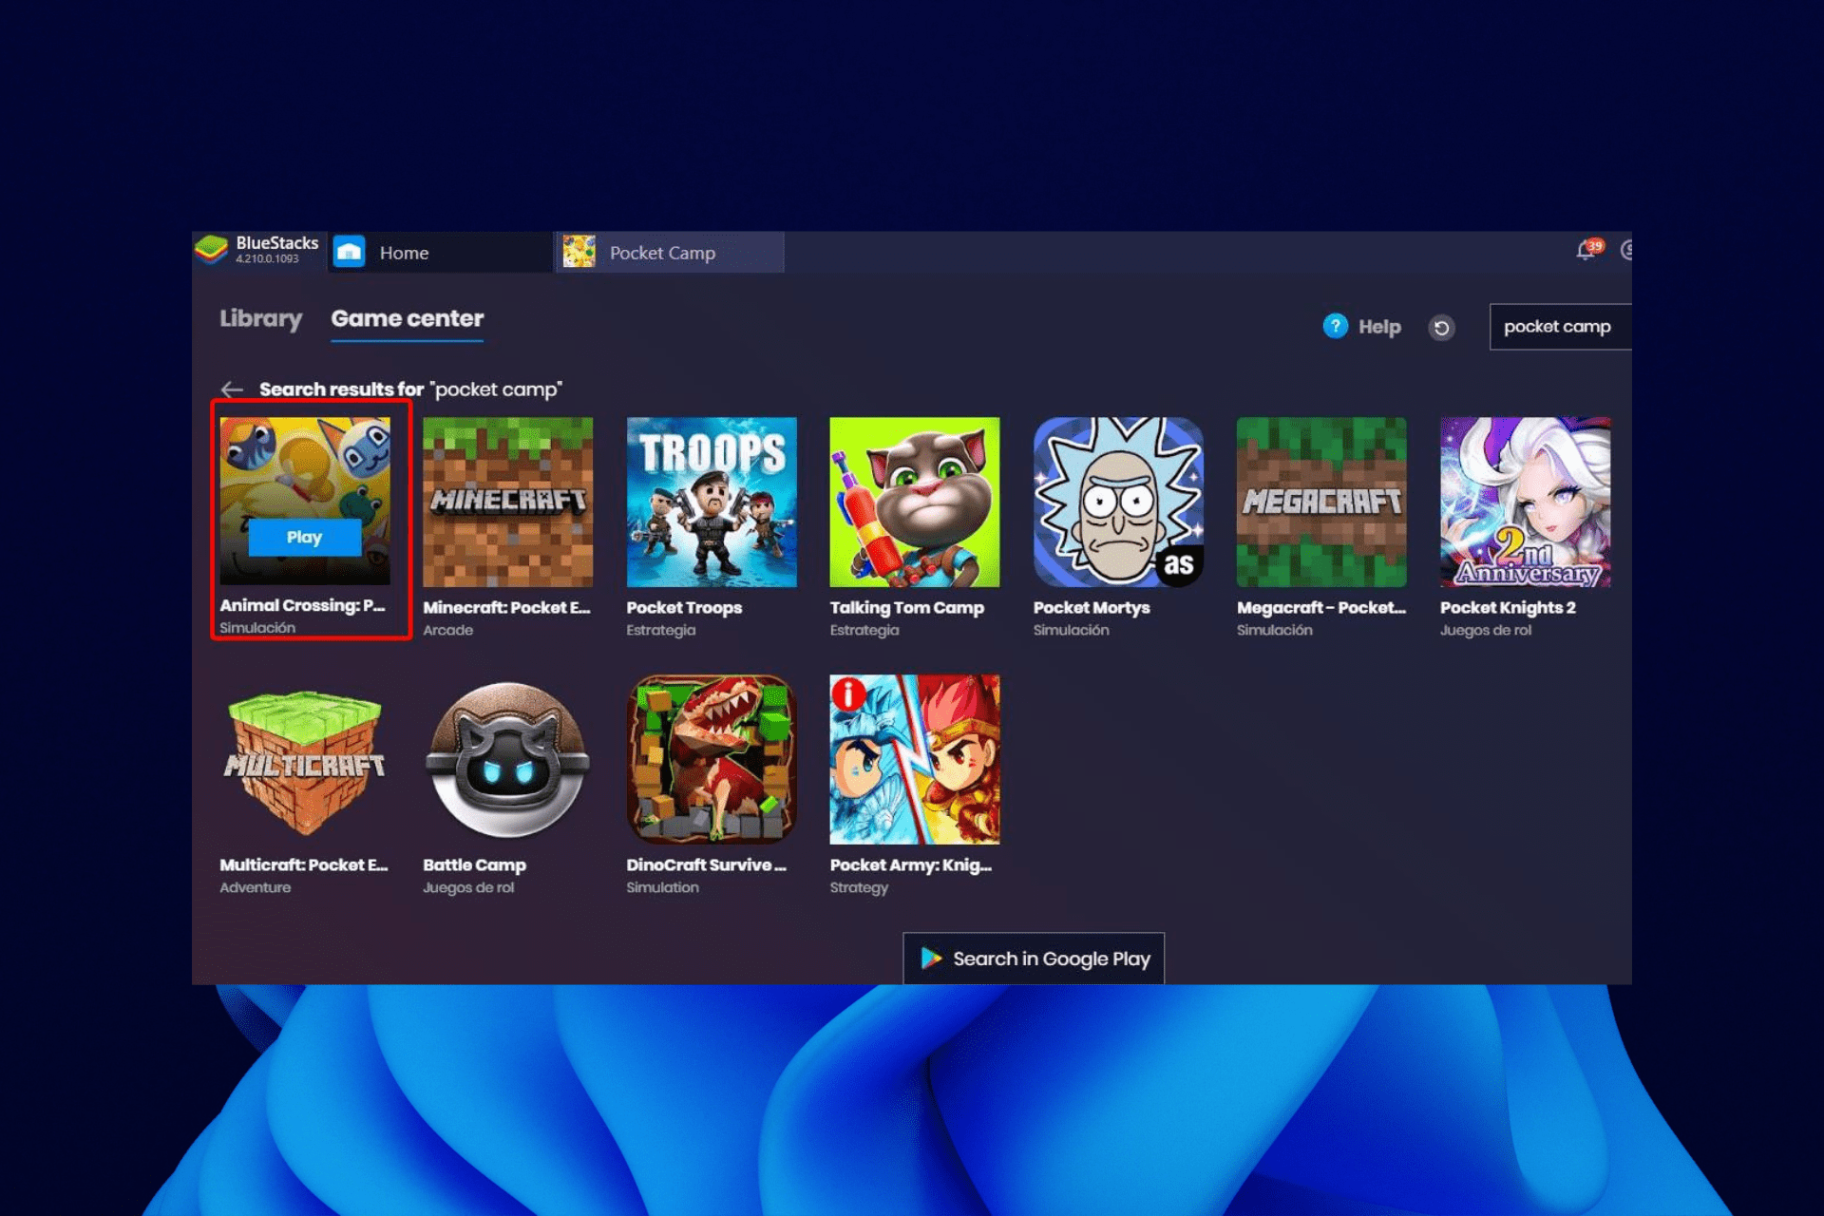Open Pocket Troops game thumbnail
Screen dimensions: 1824x1216
click(712, 502)
